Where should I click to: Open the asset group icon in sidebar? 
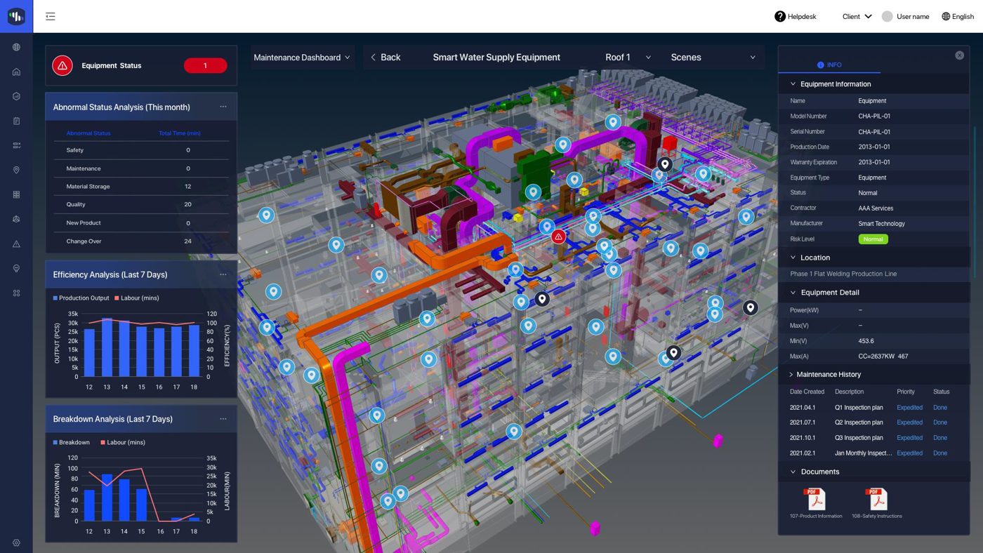tap(16, 219)
